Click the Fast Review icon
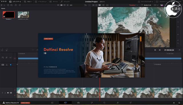 click(107, 5)
